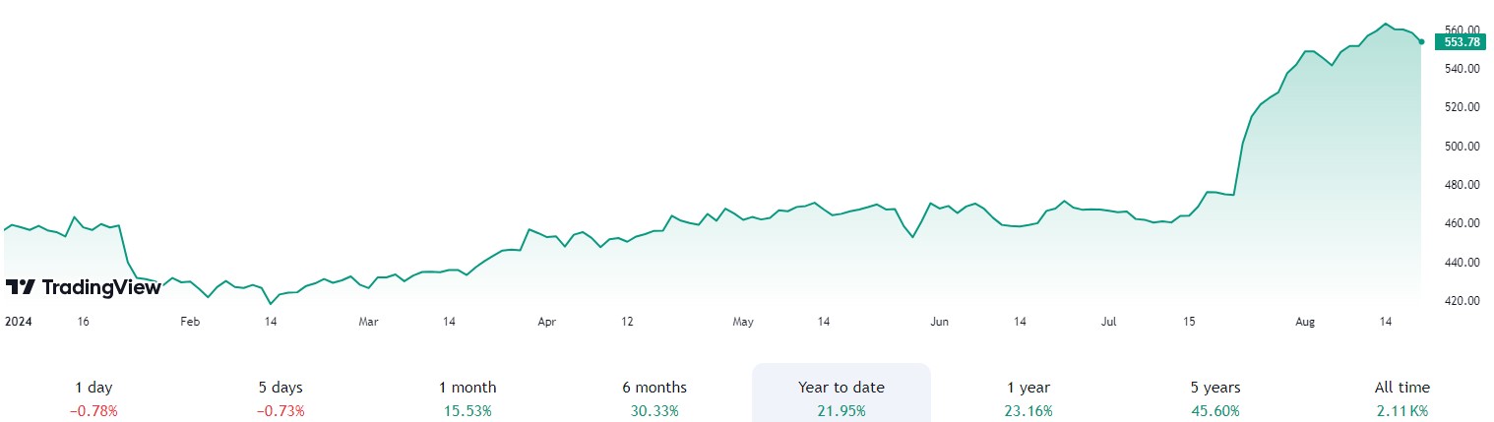Switch to the 1 year range

pos(1028,398)
